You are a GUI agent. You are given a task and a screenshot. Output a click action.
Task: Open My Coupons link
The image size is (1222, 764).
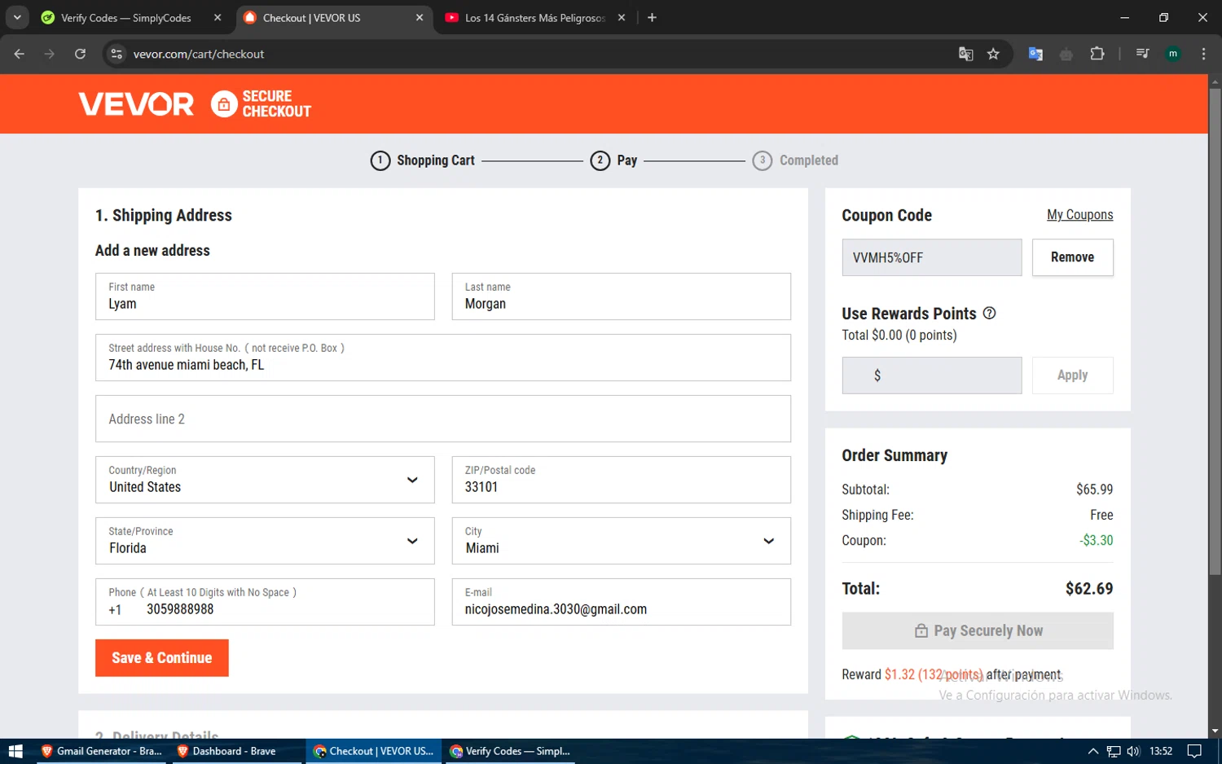pos(1079,214)
